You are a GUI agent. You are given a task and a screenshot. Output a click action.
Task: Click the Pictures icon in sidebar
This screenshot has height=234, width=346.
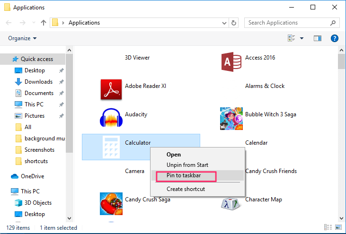[x=18, y=116]
